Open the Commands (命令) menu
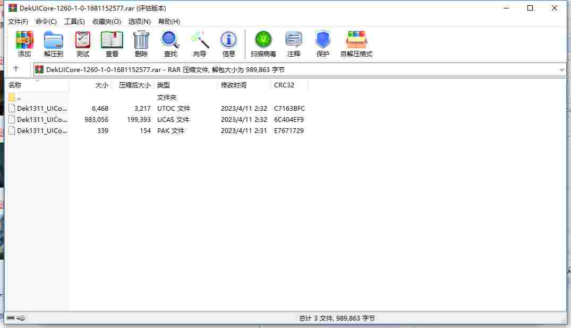This screenshot has width=571, height=328. [x=46, y=21]
